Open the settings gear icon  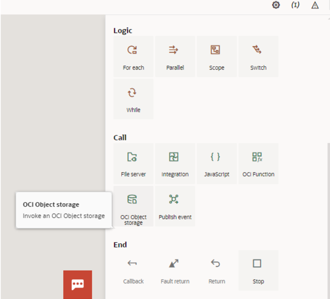[x=276, y=5]
